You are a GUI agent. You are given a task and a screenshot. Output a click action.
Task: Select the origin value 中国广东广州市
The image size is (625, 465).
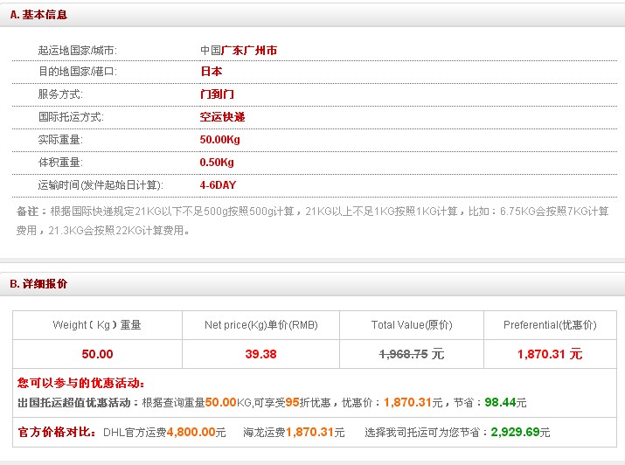(239, 51)
